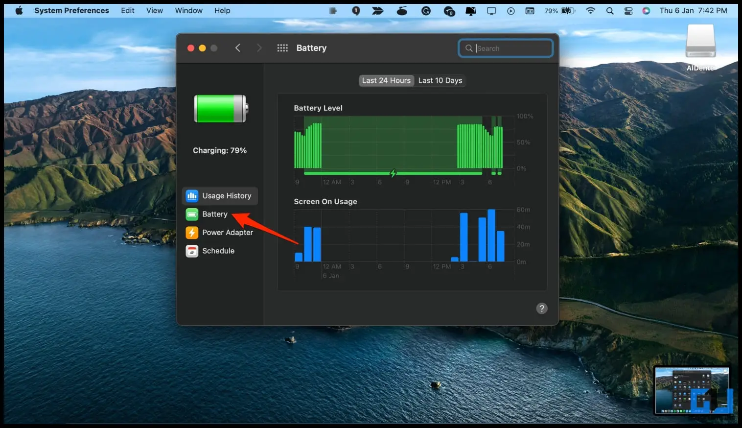The width and height of the screenshot is (742, 428).
Task: Click the Schedule calendar icon
Action: coord(192,251)
